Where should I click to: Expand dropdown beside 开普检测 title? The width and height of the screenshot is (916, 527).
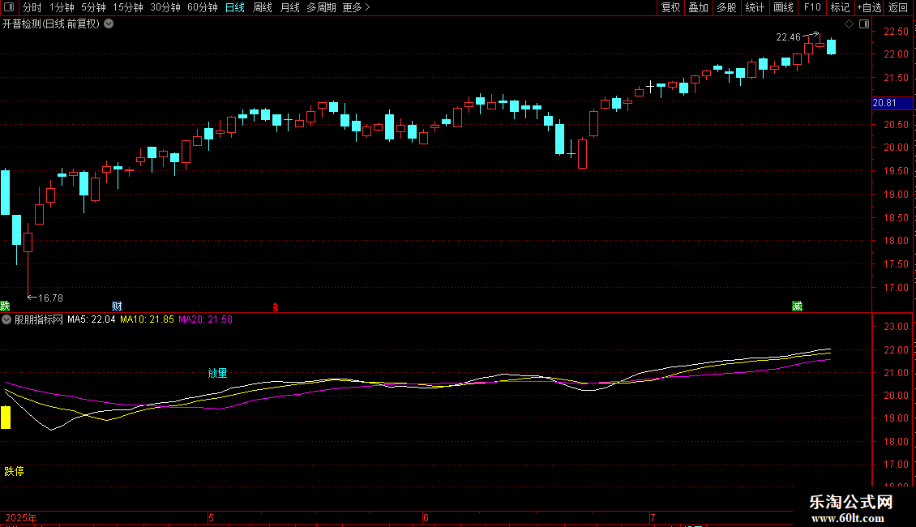(x=109, y=24)
